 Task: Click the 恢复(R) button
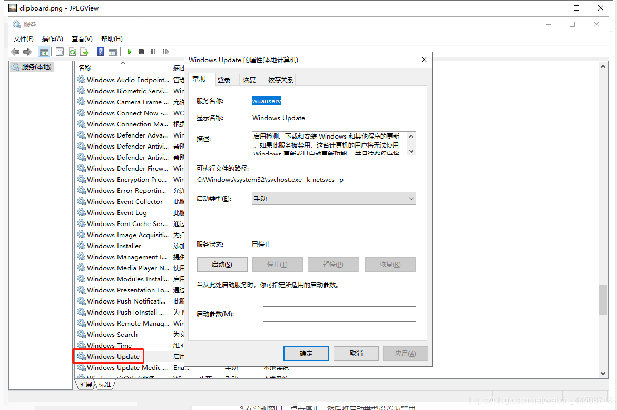390,265
